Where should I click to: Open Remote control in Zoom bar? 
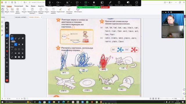(x=119, y=3)
